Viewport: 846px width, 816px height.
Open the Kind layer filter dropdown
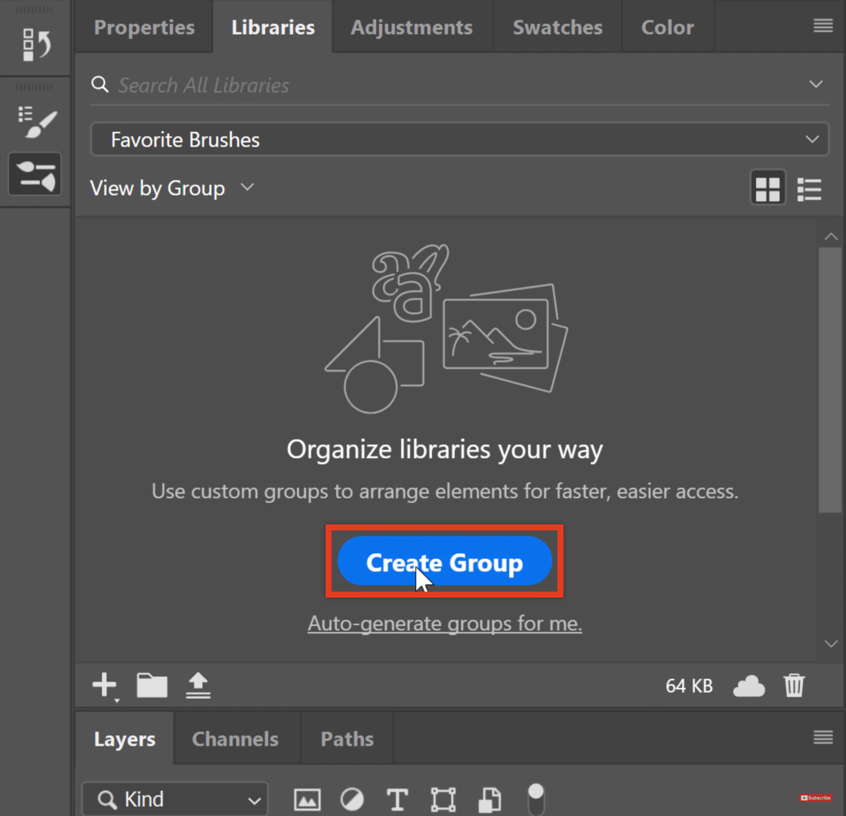[x=174, y=799]
